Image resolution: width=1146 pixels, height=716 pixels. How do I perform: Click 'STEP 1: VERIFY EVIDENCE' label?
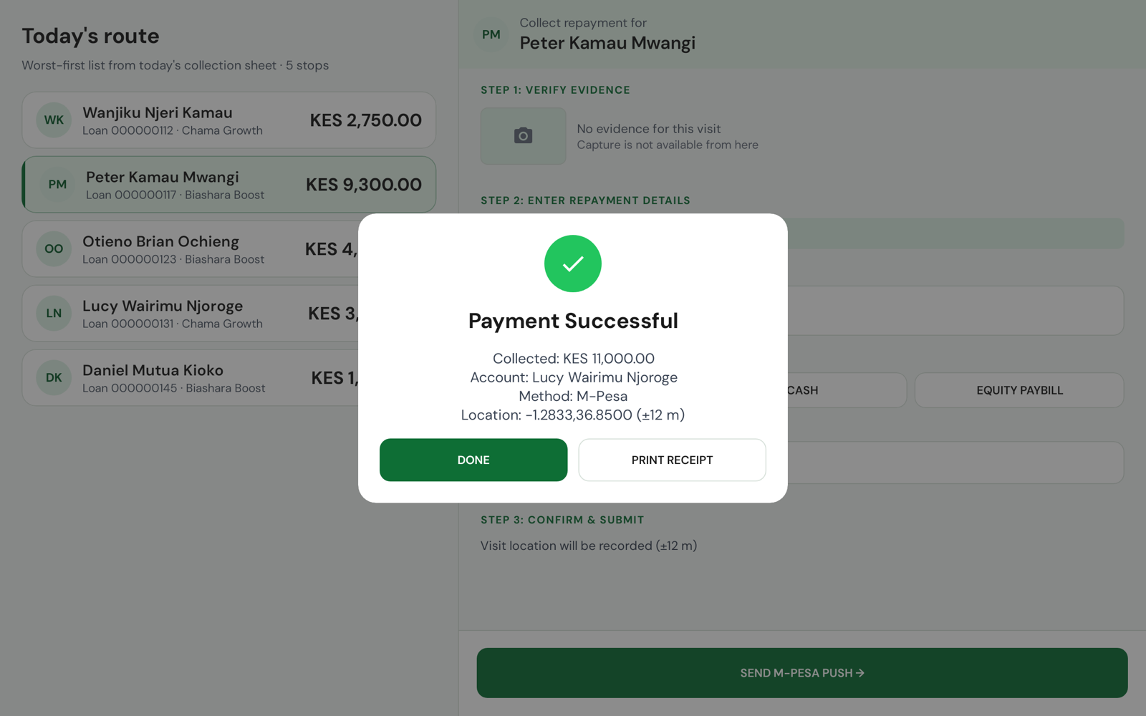pyautogui.click(x=555, y=90)
